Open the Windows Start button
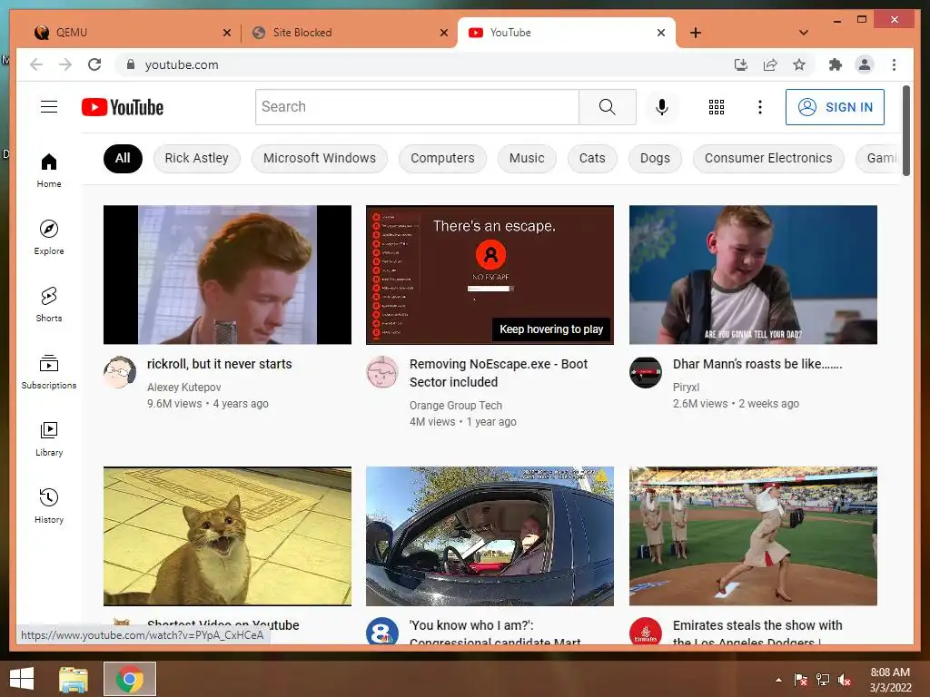 pyautogui.click(x=22, y=679)
